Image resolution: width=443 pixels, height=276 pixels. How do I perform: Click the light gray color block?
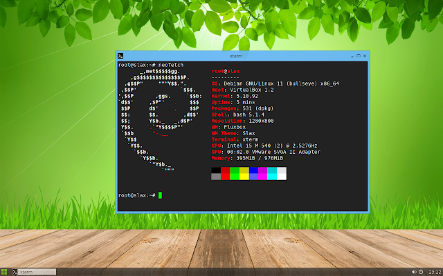coord(282,170)
